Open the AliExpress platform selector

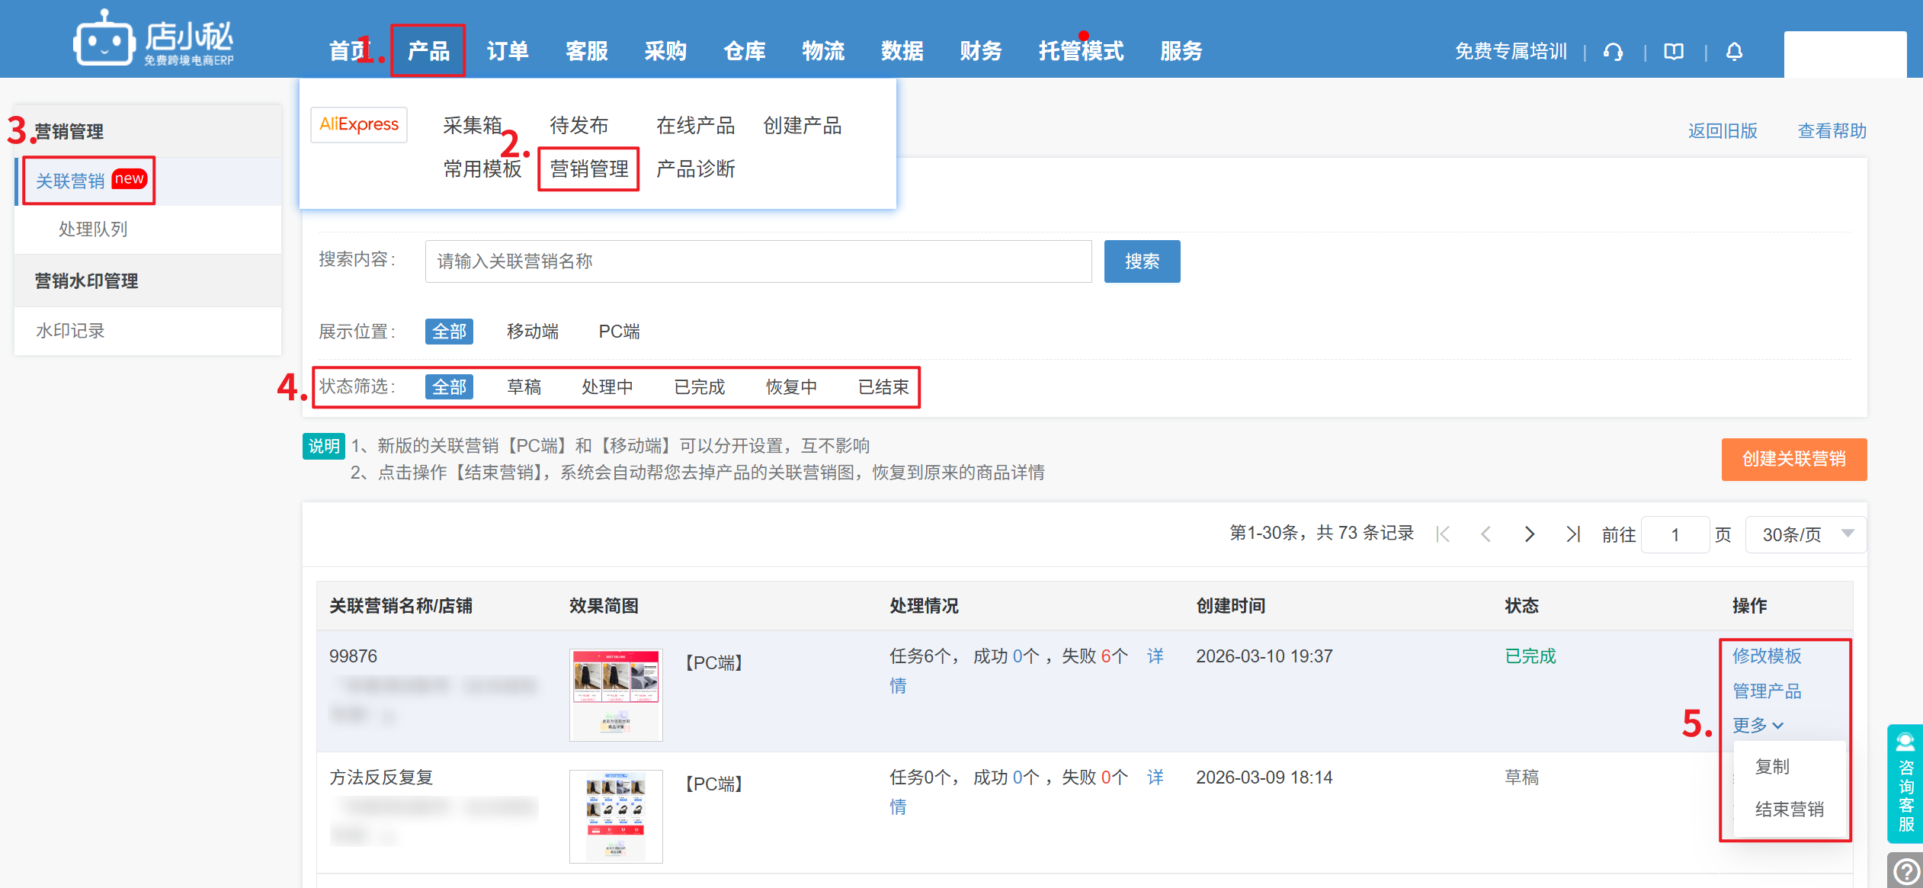click(x=359, y=125)
